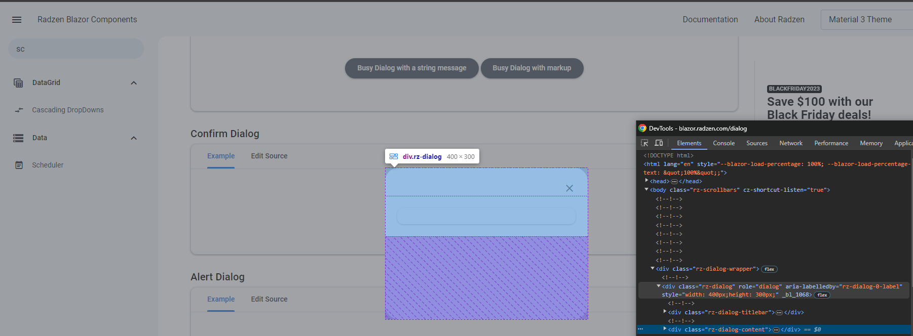
Task: Select the html lang="en" element line
Action: coord(776,169)
